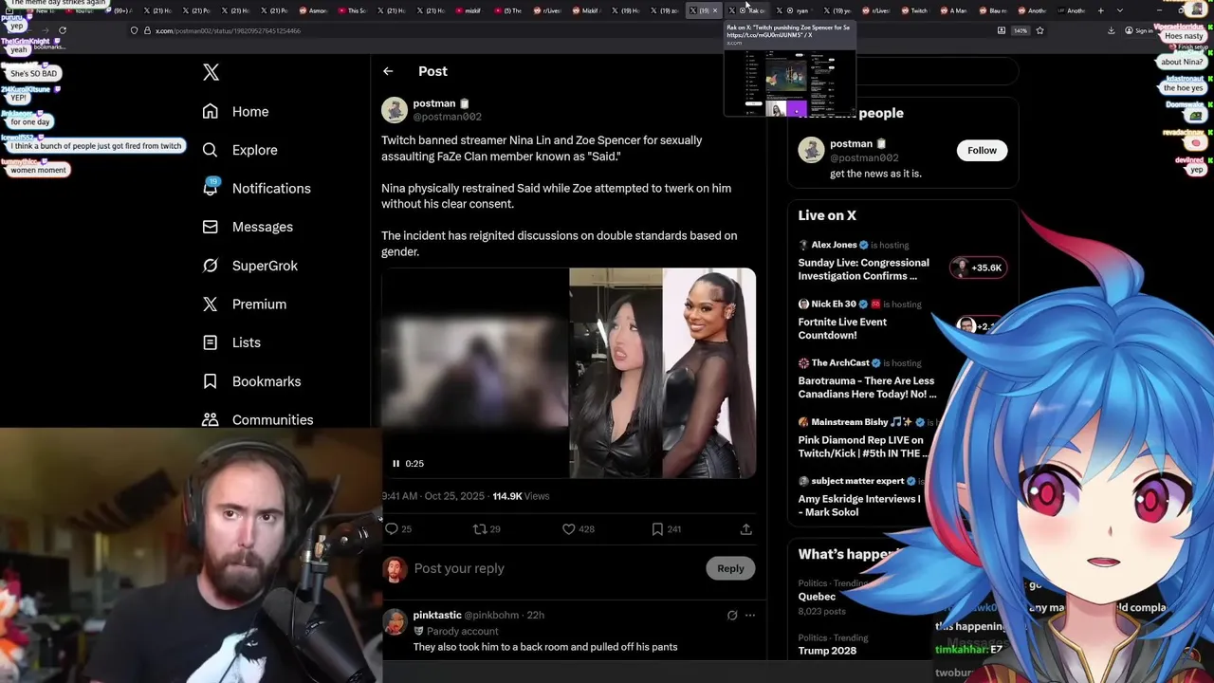The image size is (1214, 683).
Task: Click the Reply button
Action: pyautogui.click(x=730, y=568)
